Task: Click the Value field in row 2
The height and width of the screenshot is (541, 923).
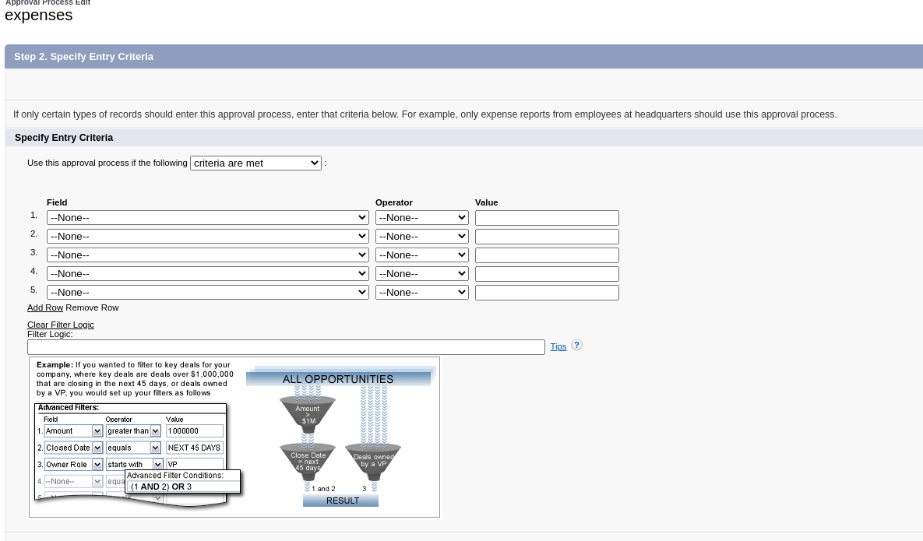Action: click(547, 237)
